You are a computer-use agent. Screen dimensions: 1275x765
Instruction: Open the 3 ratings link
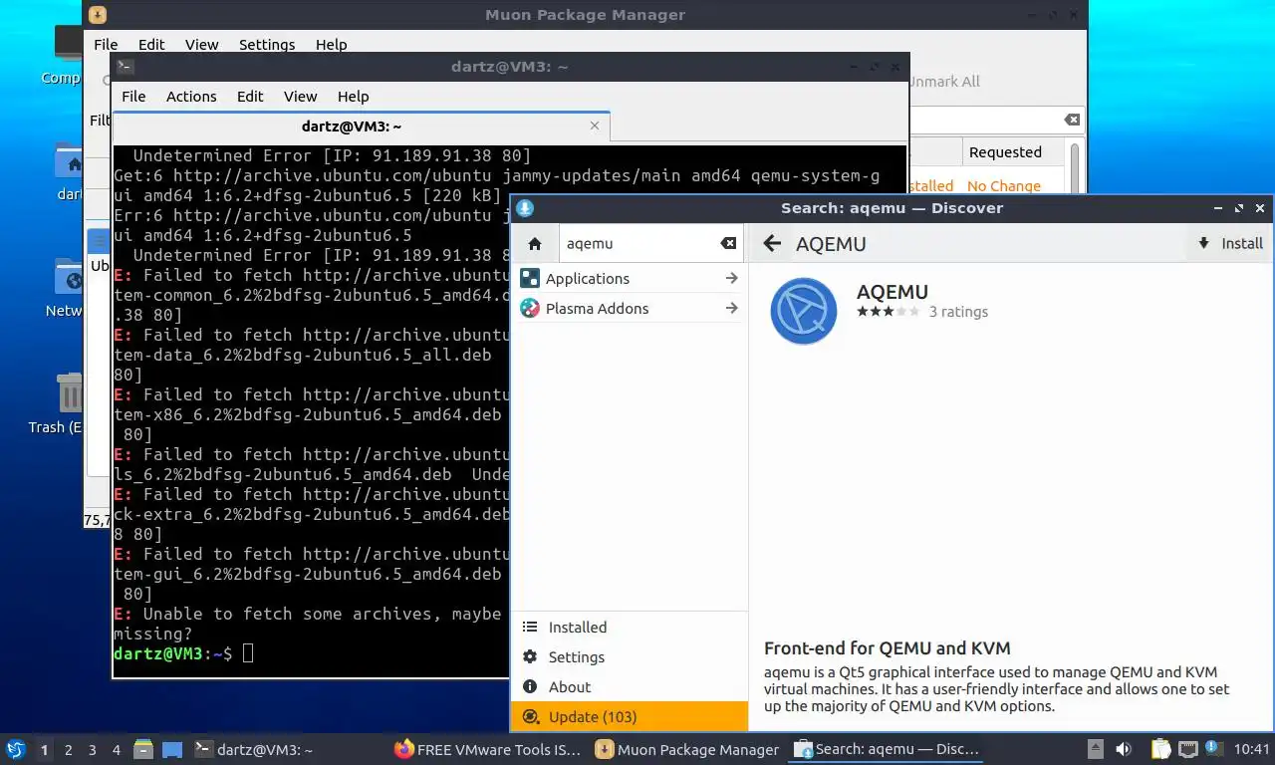click(958, 311)
